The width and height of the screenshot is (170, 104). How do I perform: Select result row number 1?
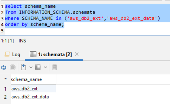[5, 89]
